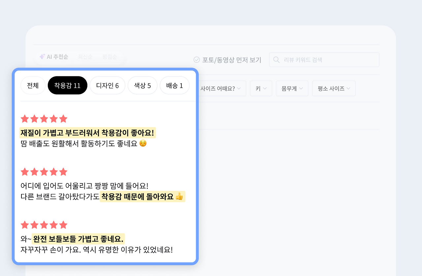Click the 전체 filter button
The height and width of the screenshot is (276, 422).
point(33,85)
